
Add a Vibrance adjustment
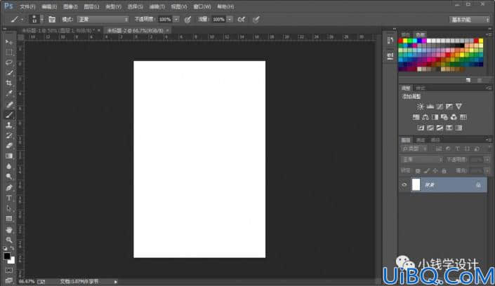tap(458, 107)
